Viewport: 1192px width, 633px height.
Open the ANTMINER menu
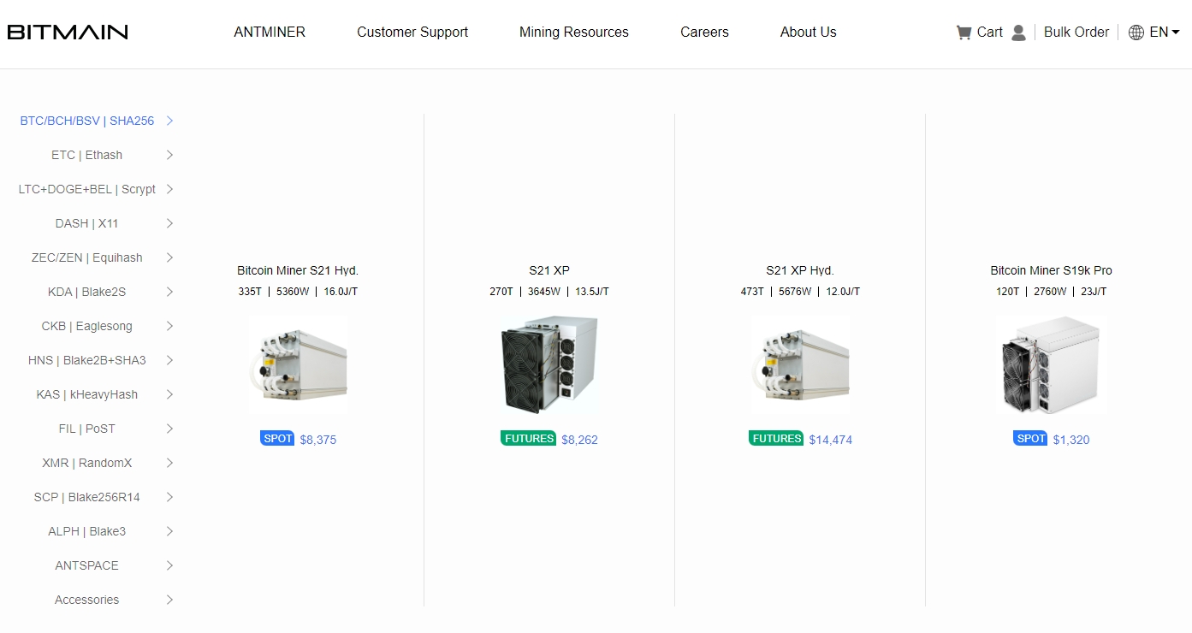coord(270,33)
